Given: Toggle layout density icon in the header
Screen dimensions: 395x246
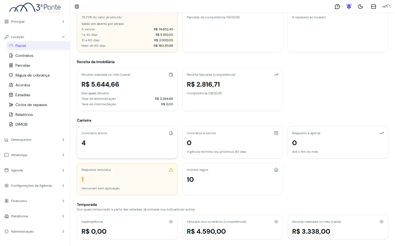Looking at the screenshot, I should tap(374, 7).
